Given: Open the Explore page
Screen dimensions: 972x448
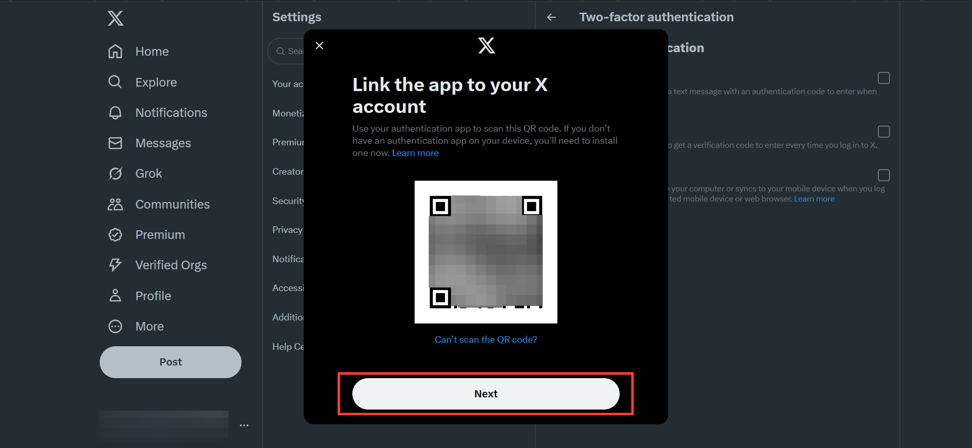Looking at the screenshot, I should point(156,83).
